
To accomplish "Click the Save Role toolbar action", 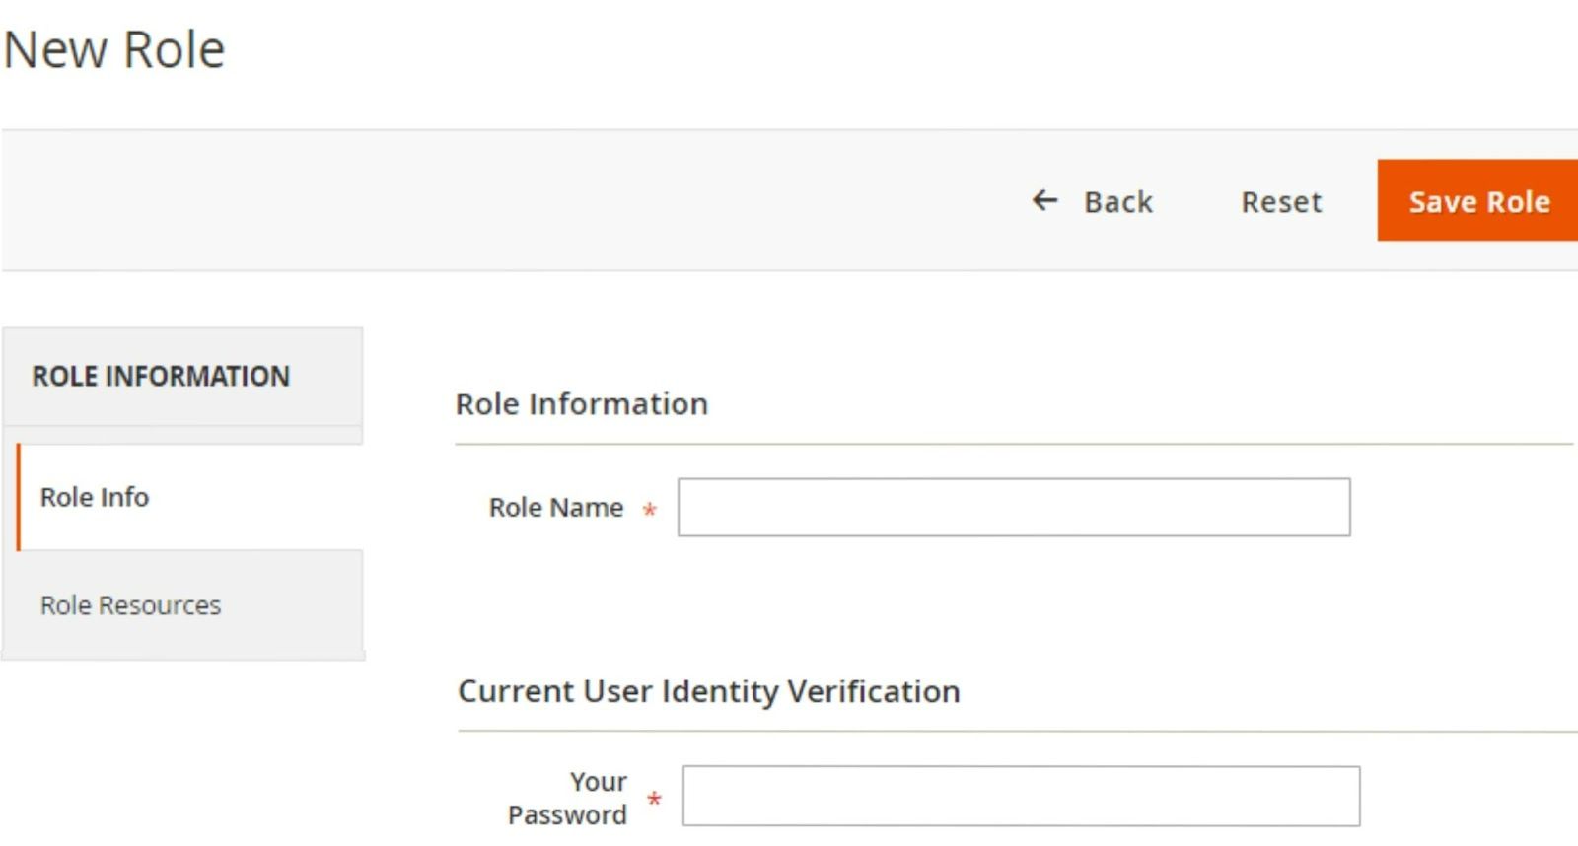I will pyautogui.click(x=1477, y=202).
